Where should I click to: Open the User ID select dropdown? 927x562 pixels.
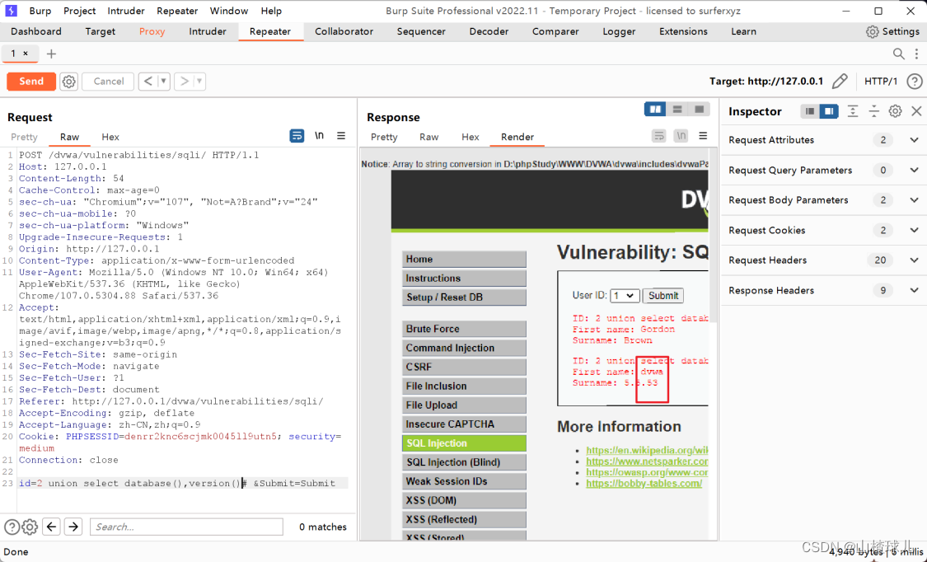point(625,296)
